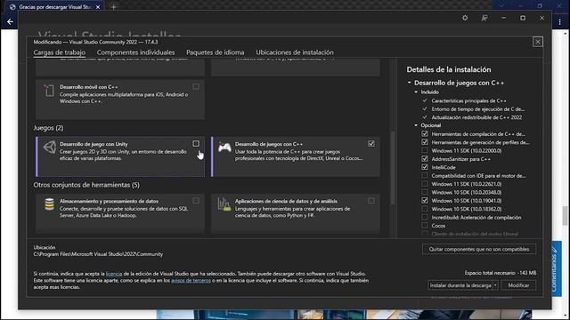Click Quitar componentes que no son compatibles
Viewport: 570px width, 320px height.
click(x=479, y=249)
